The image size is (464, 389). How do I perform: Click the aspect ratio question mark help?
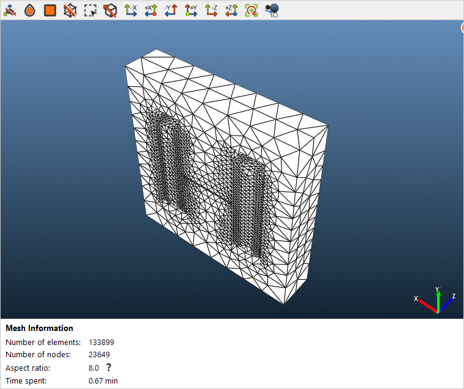[109, 368]
